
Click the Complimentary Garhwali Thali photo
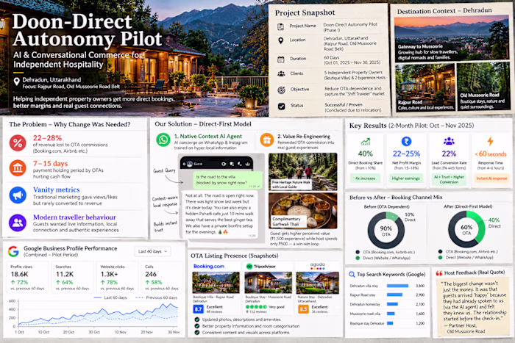pyautogui.click(x=303, y=211)
